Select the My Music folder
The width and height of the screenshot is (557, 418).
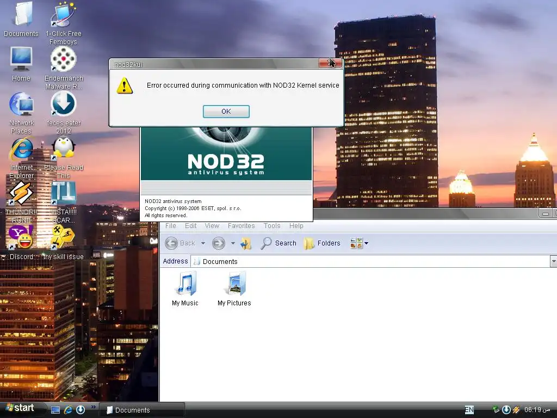pyautogui.click(x=185, y=289)
